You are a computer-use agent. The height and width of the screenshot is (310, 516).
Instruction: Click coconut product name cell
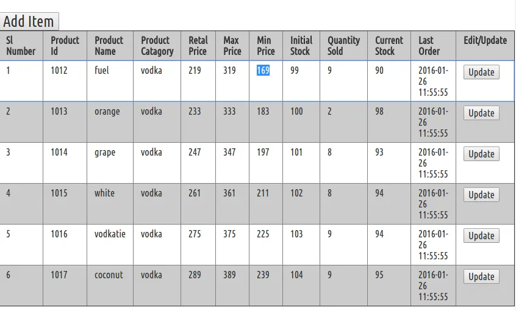point(109,275)
